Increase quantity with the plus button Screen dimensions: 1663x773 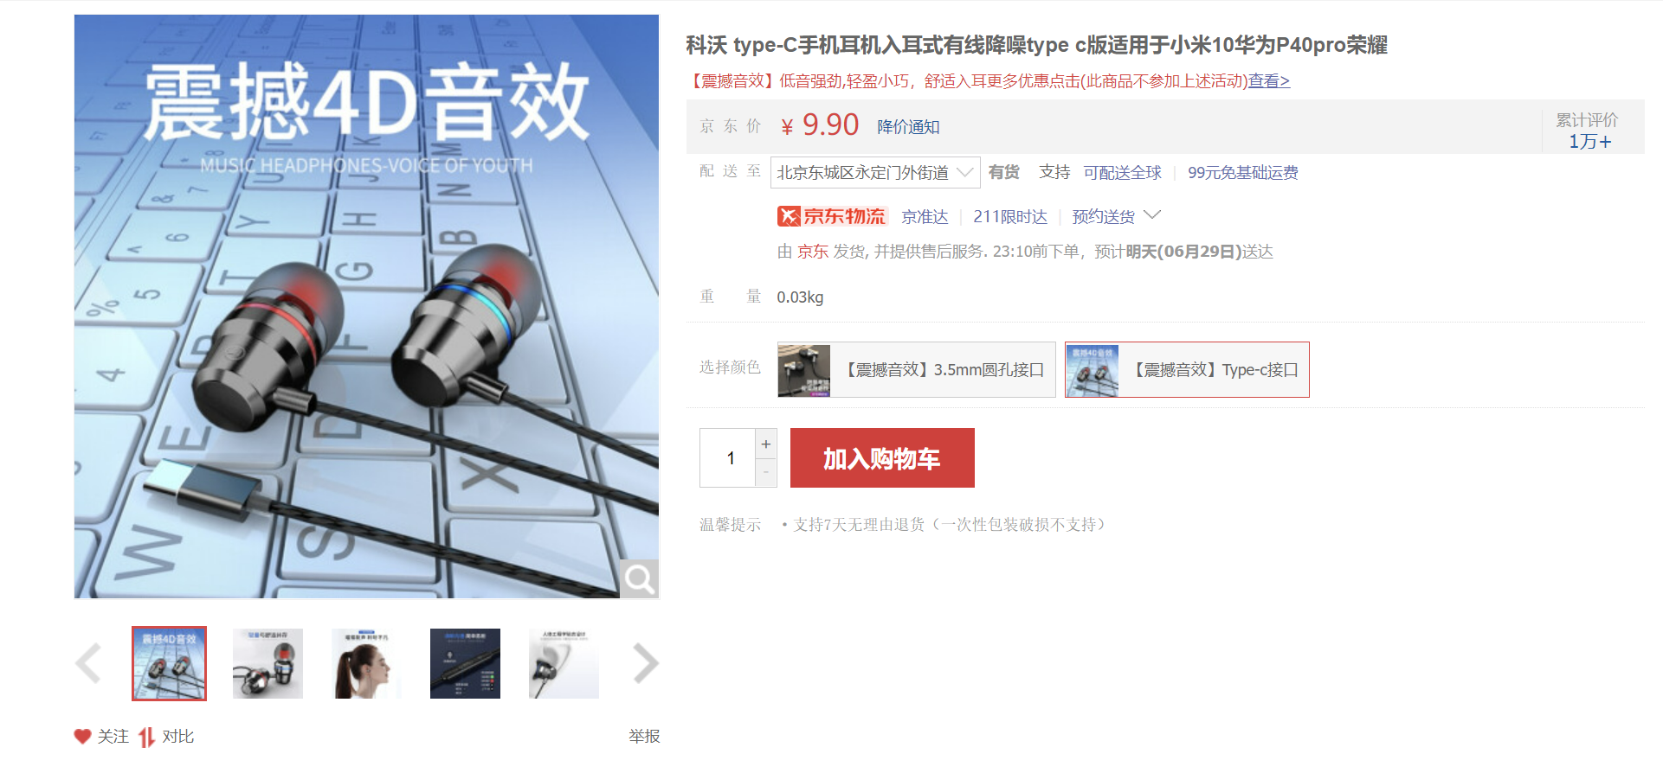point(766,444)
